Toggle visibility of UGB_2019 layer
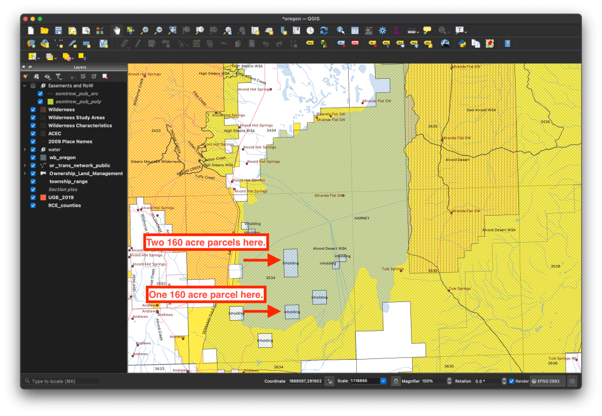The image size is (602, 416). [x=33, y=198]
